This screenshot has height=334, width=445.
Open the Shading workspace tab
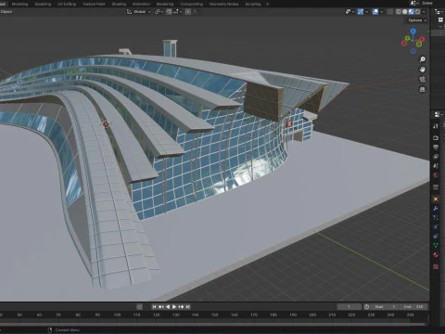tap(119, 4)
